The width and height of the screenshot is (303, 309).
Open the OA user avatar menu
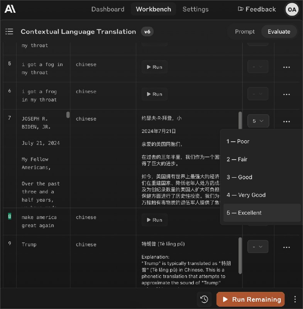coord(291,9)
